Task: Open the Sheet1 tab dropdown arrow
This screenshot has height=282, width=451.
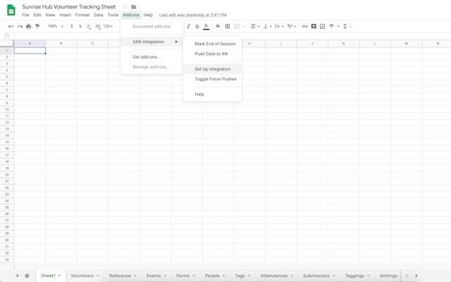Action: (x=59, y=276)
